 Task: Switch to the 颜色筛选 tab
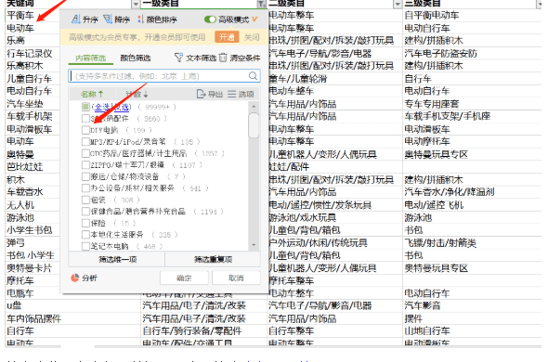136,58
